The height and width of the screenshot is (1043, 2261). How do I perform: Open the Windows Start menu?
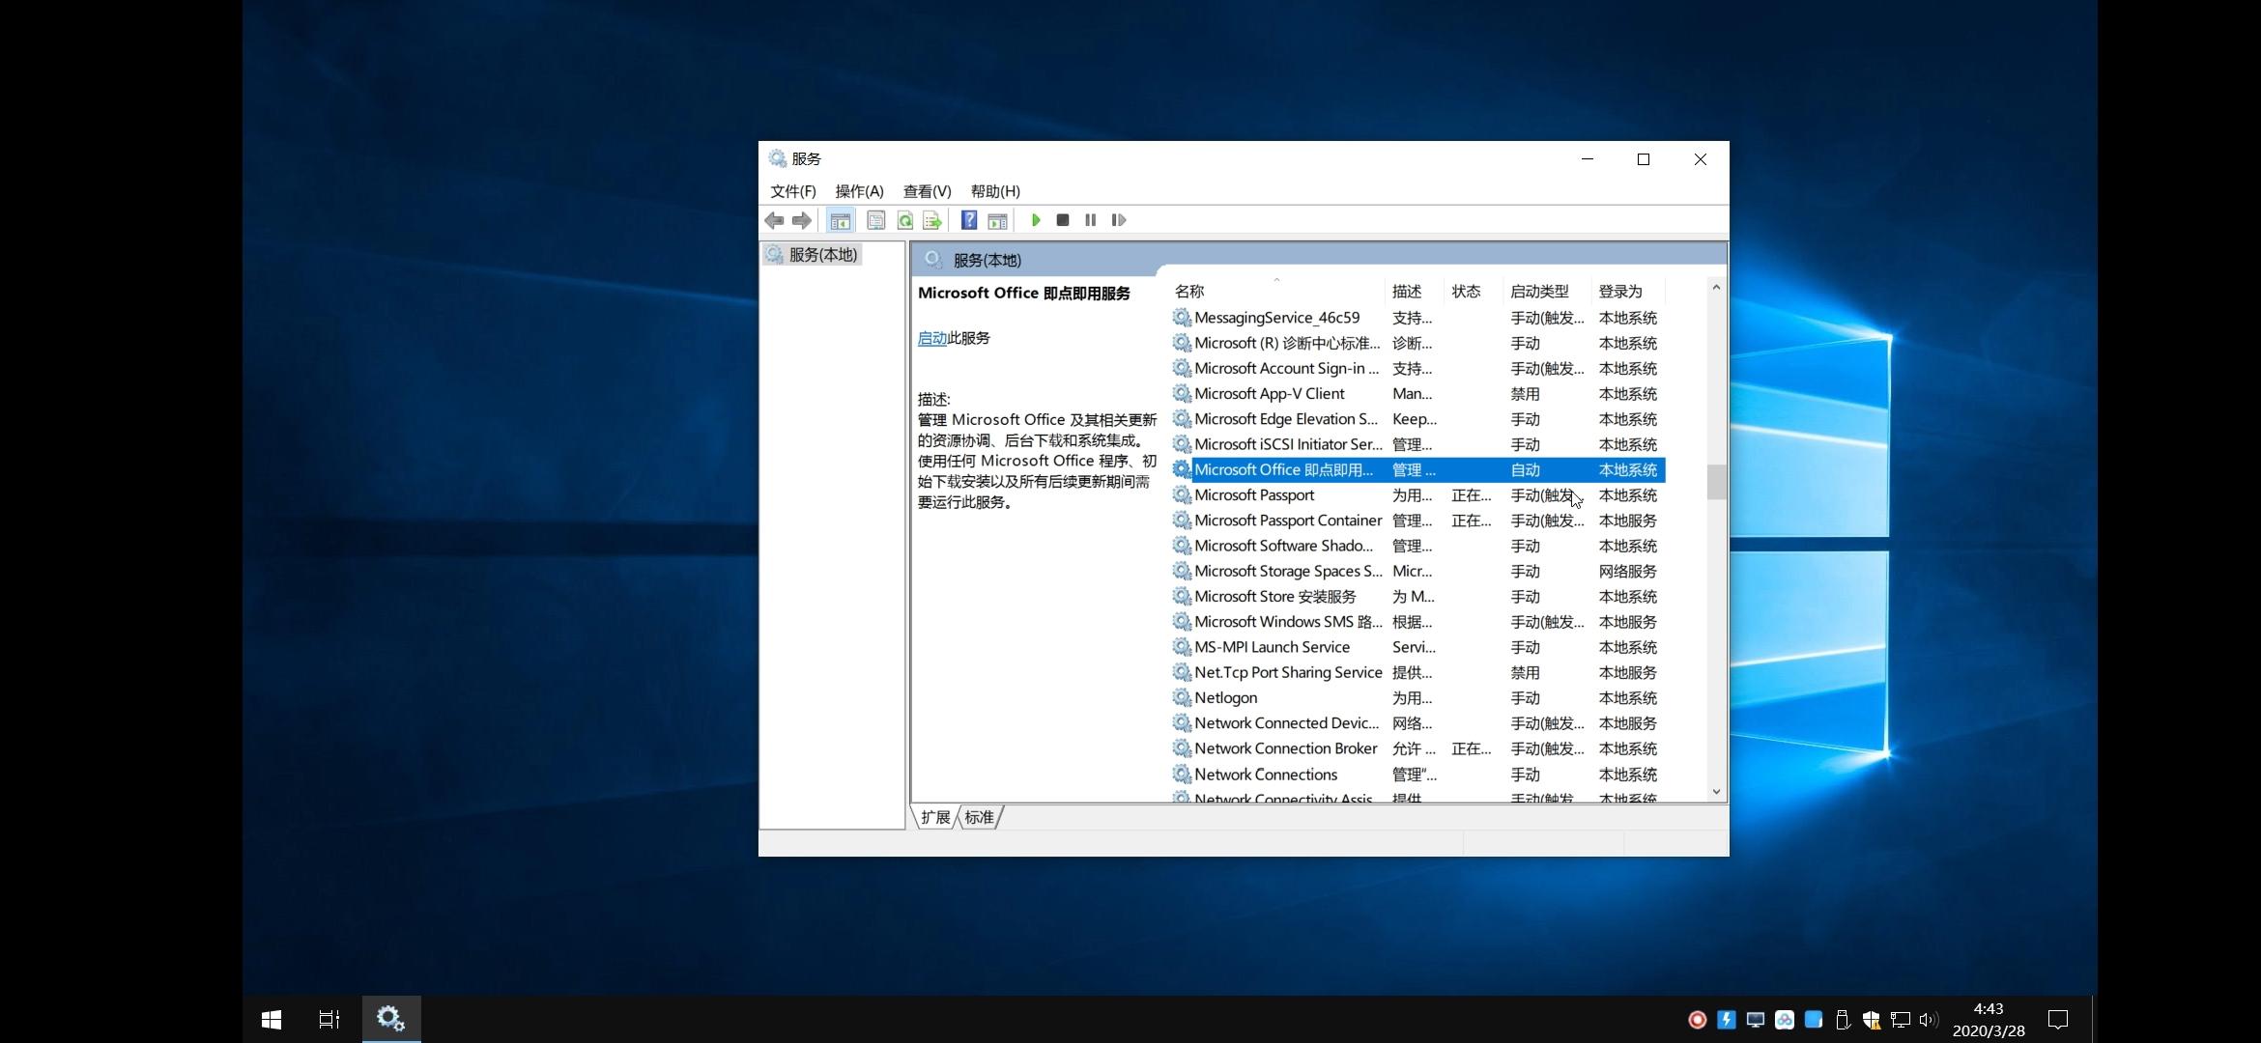click(x=272, y=1020)
